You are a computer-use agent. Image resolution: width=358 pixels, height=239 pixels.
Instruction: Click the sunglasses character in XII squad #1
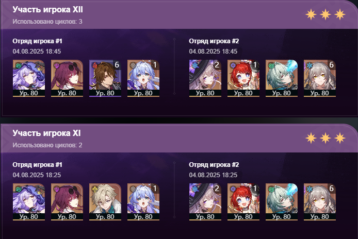pyautogui.click(x=67, y=78)
